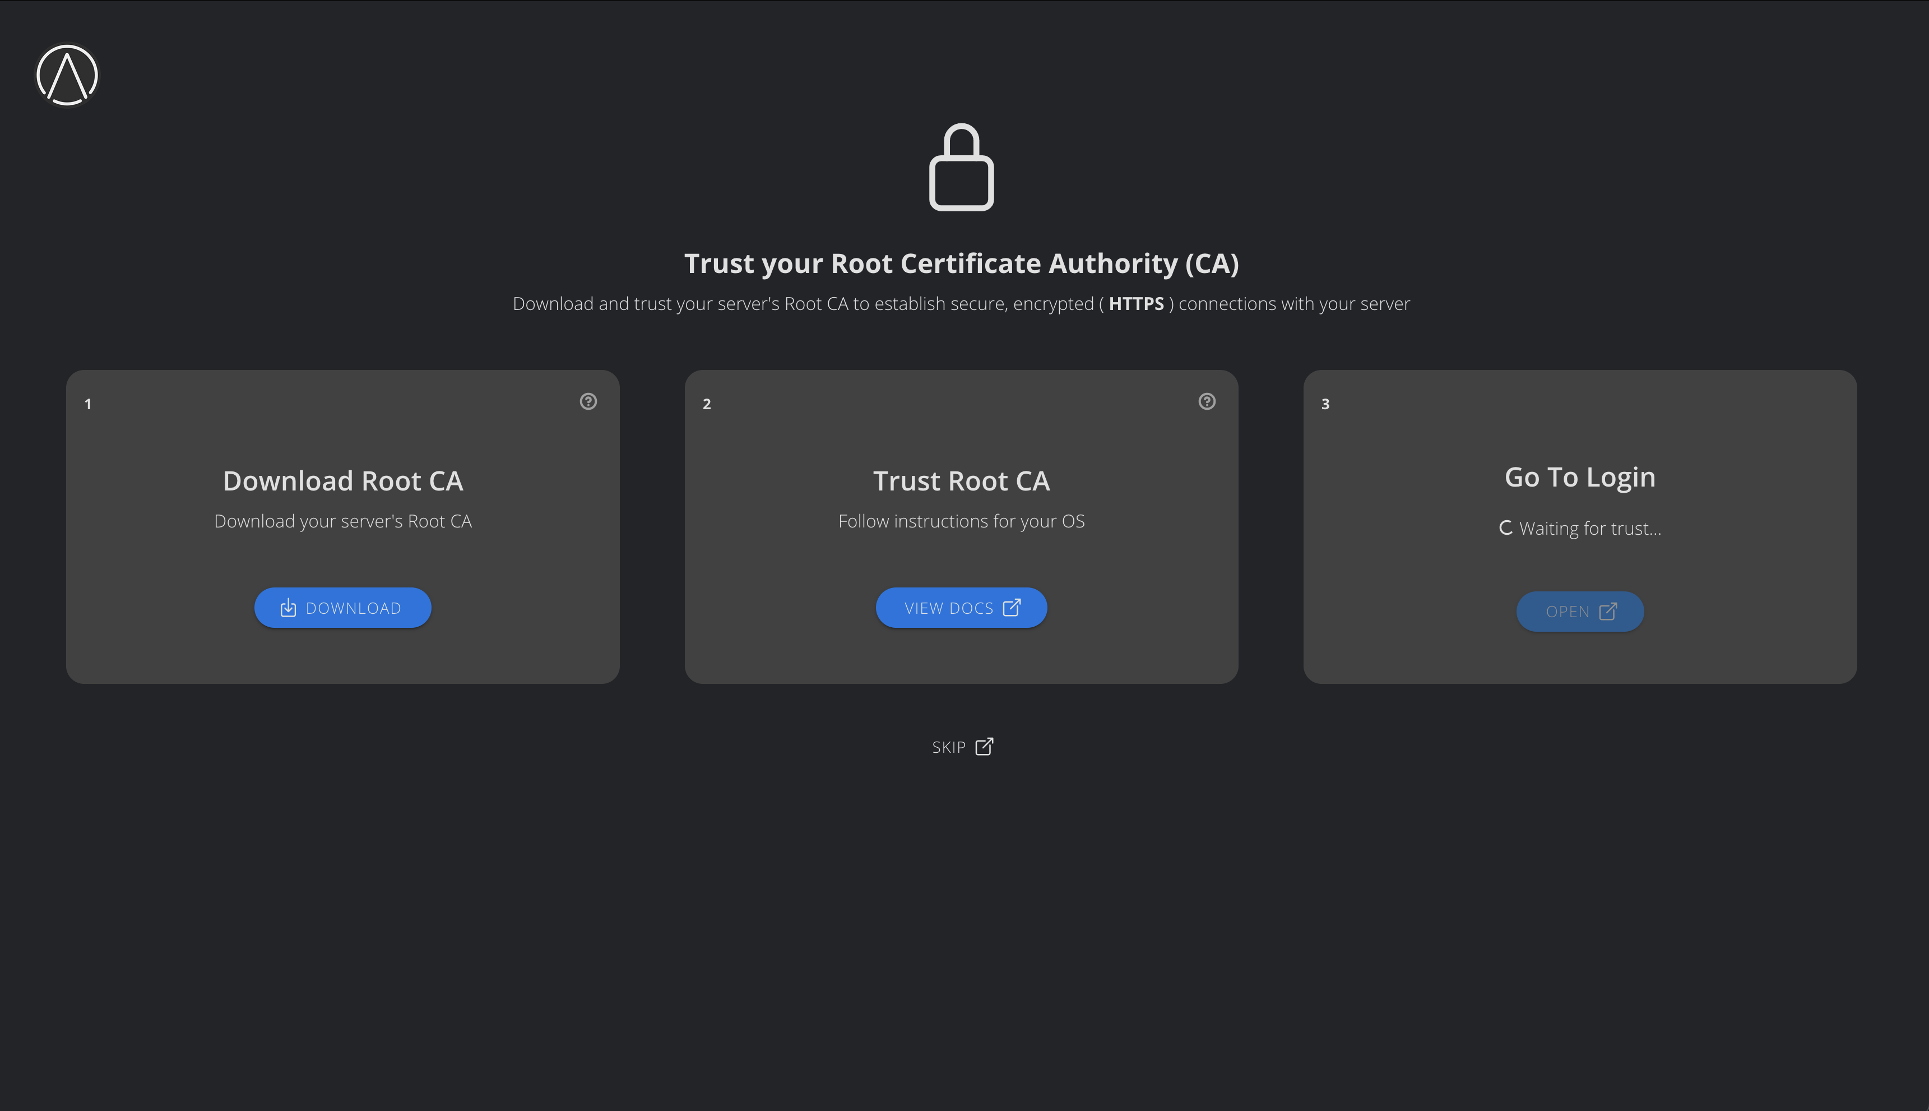Click the external link icon next to SKIP

coord(985,746)
